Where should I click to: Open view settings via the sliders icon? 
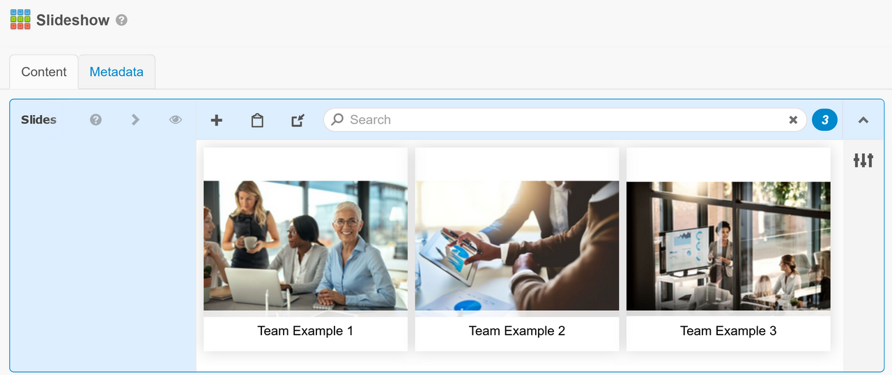point(863,160)
